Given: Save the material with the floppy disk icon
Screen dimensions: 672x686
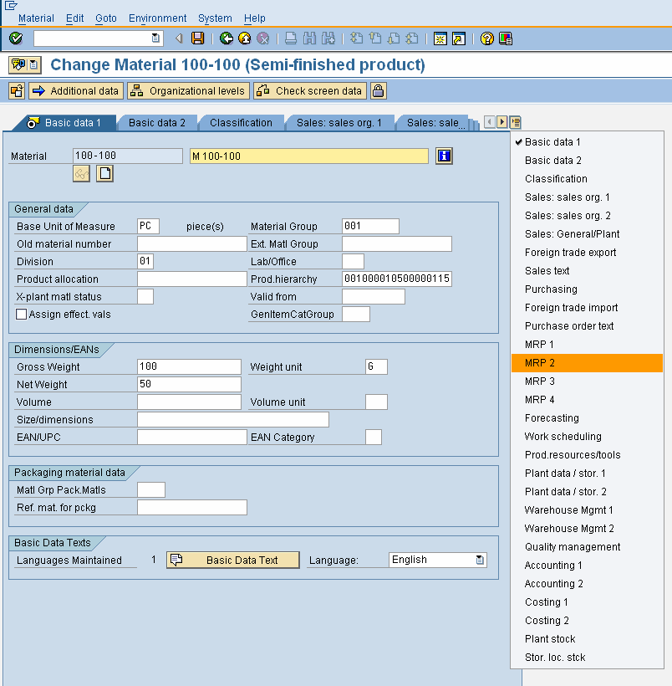Looking at the screenshot, I should tap(198, 38).
